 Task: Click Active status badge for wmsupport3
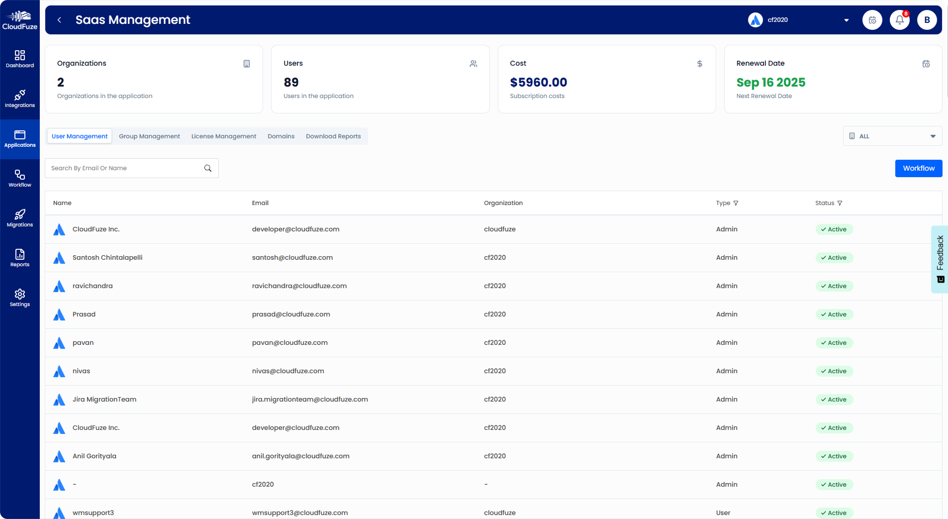[834, 513]
